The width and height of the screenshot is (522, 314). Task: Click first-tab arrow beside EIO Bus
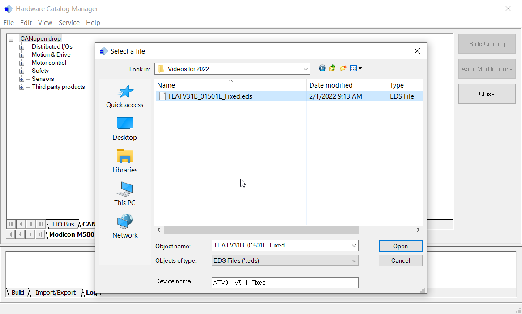[11, 224]
